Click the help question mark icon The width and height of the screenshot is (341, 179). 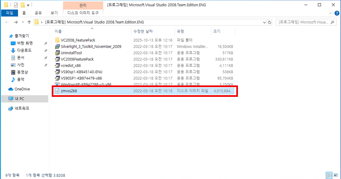click(x=336, y=13)
